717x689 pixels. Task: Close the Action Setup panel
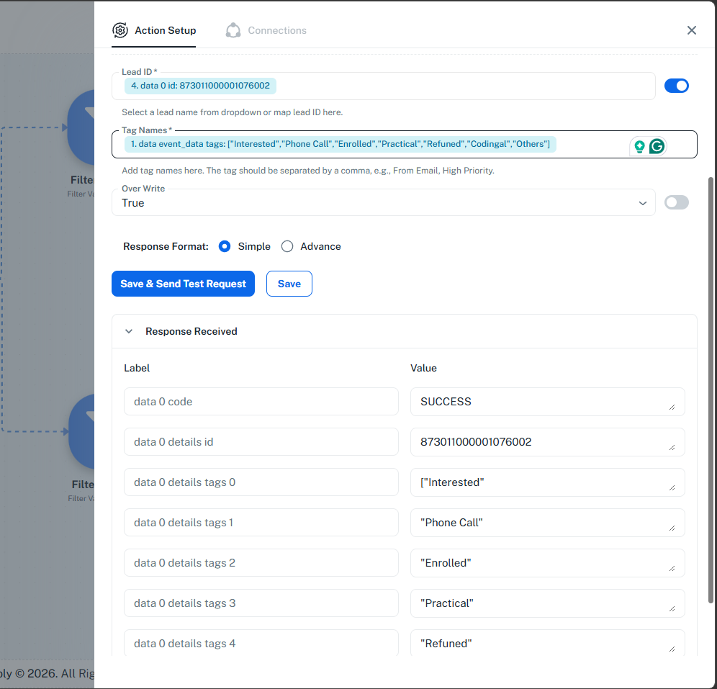point(692,30)
